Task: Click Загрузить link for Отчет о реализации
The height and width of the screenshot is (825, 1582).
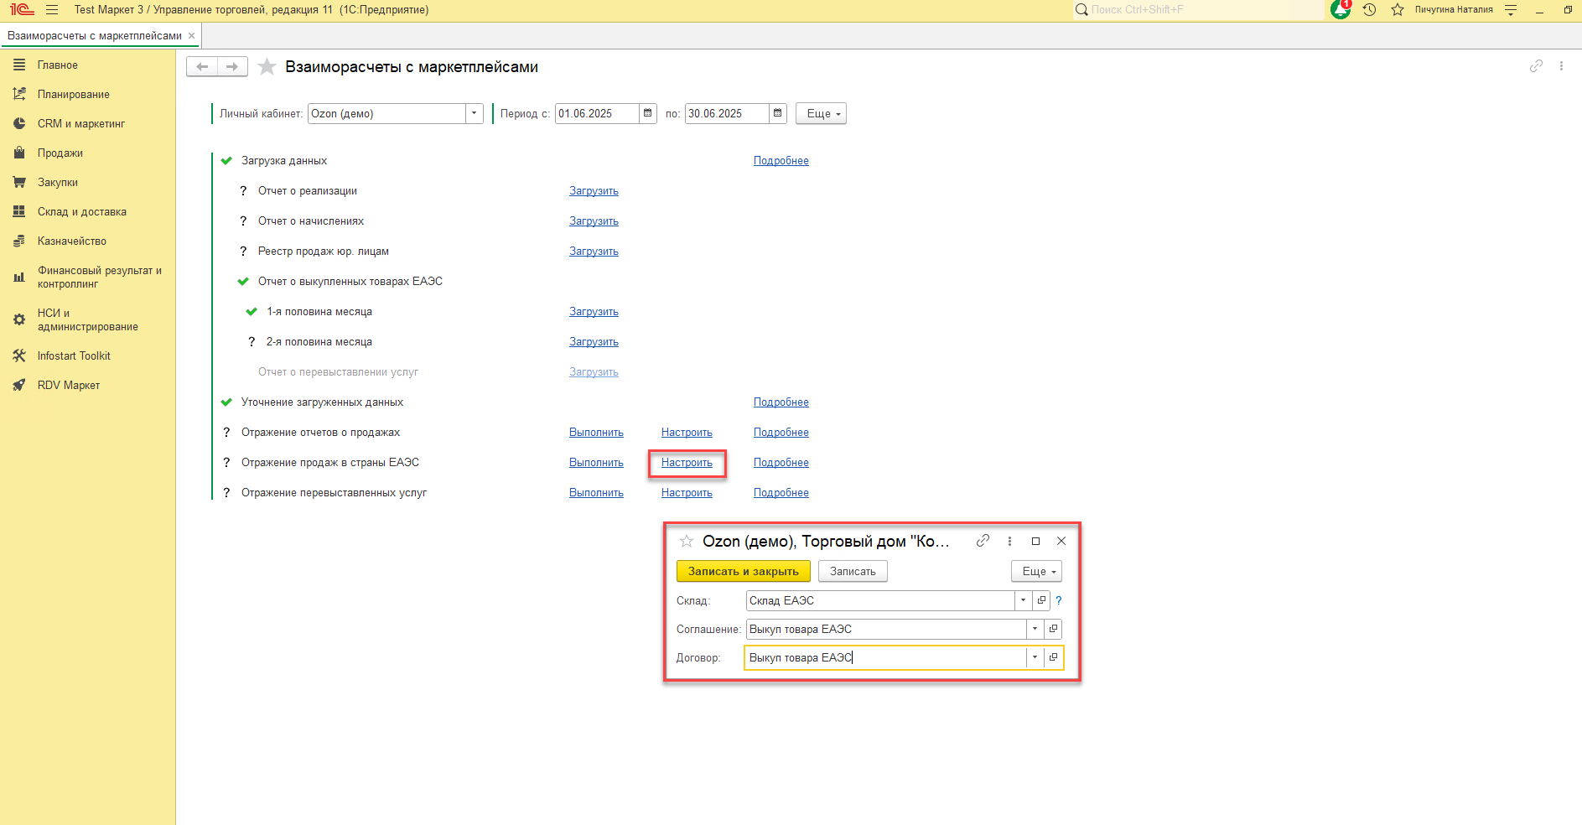Action: 594,191
